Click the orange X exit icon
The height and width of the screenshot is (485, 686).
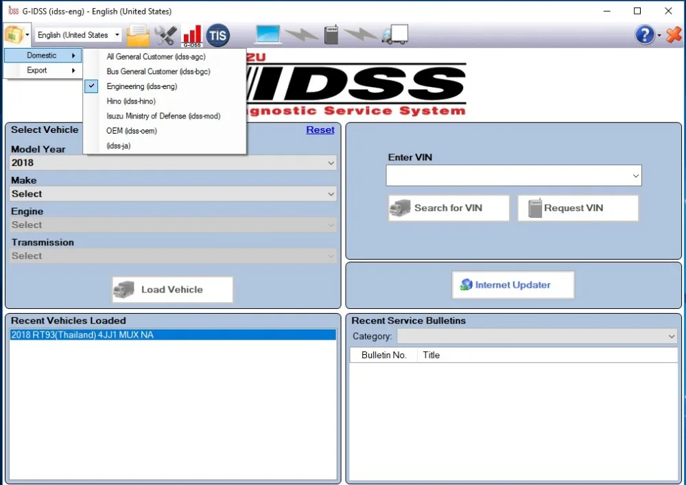tap(674, 35)
